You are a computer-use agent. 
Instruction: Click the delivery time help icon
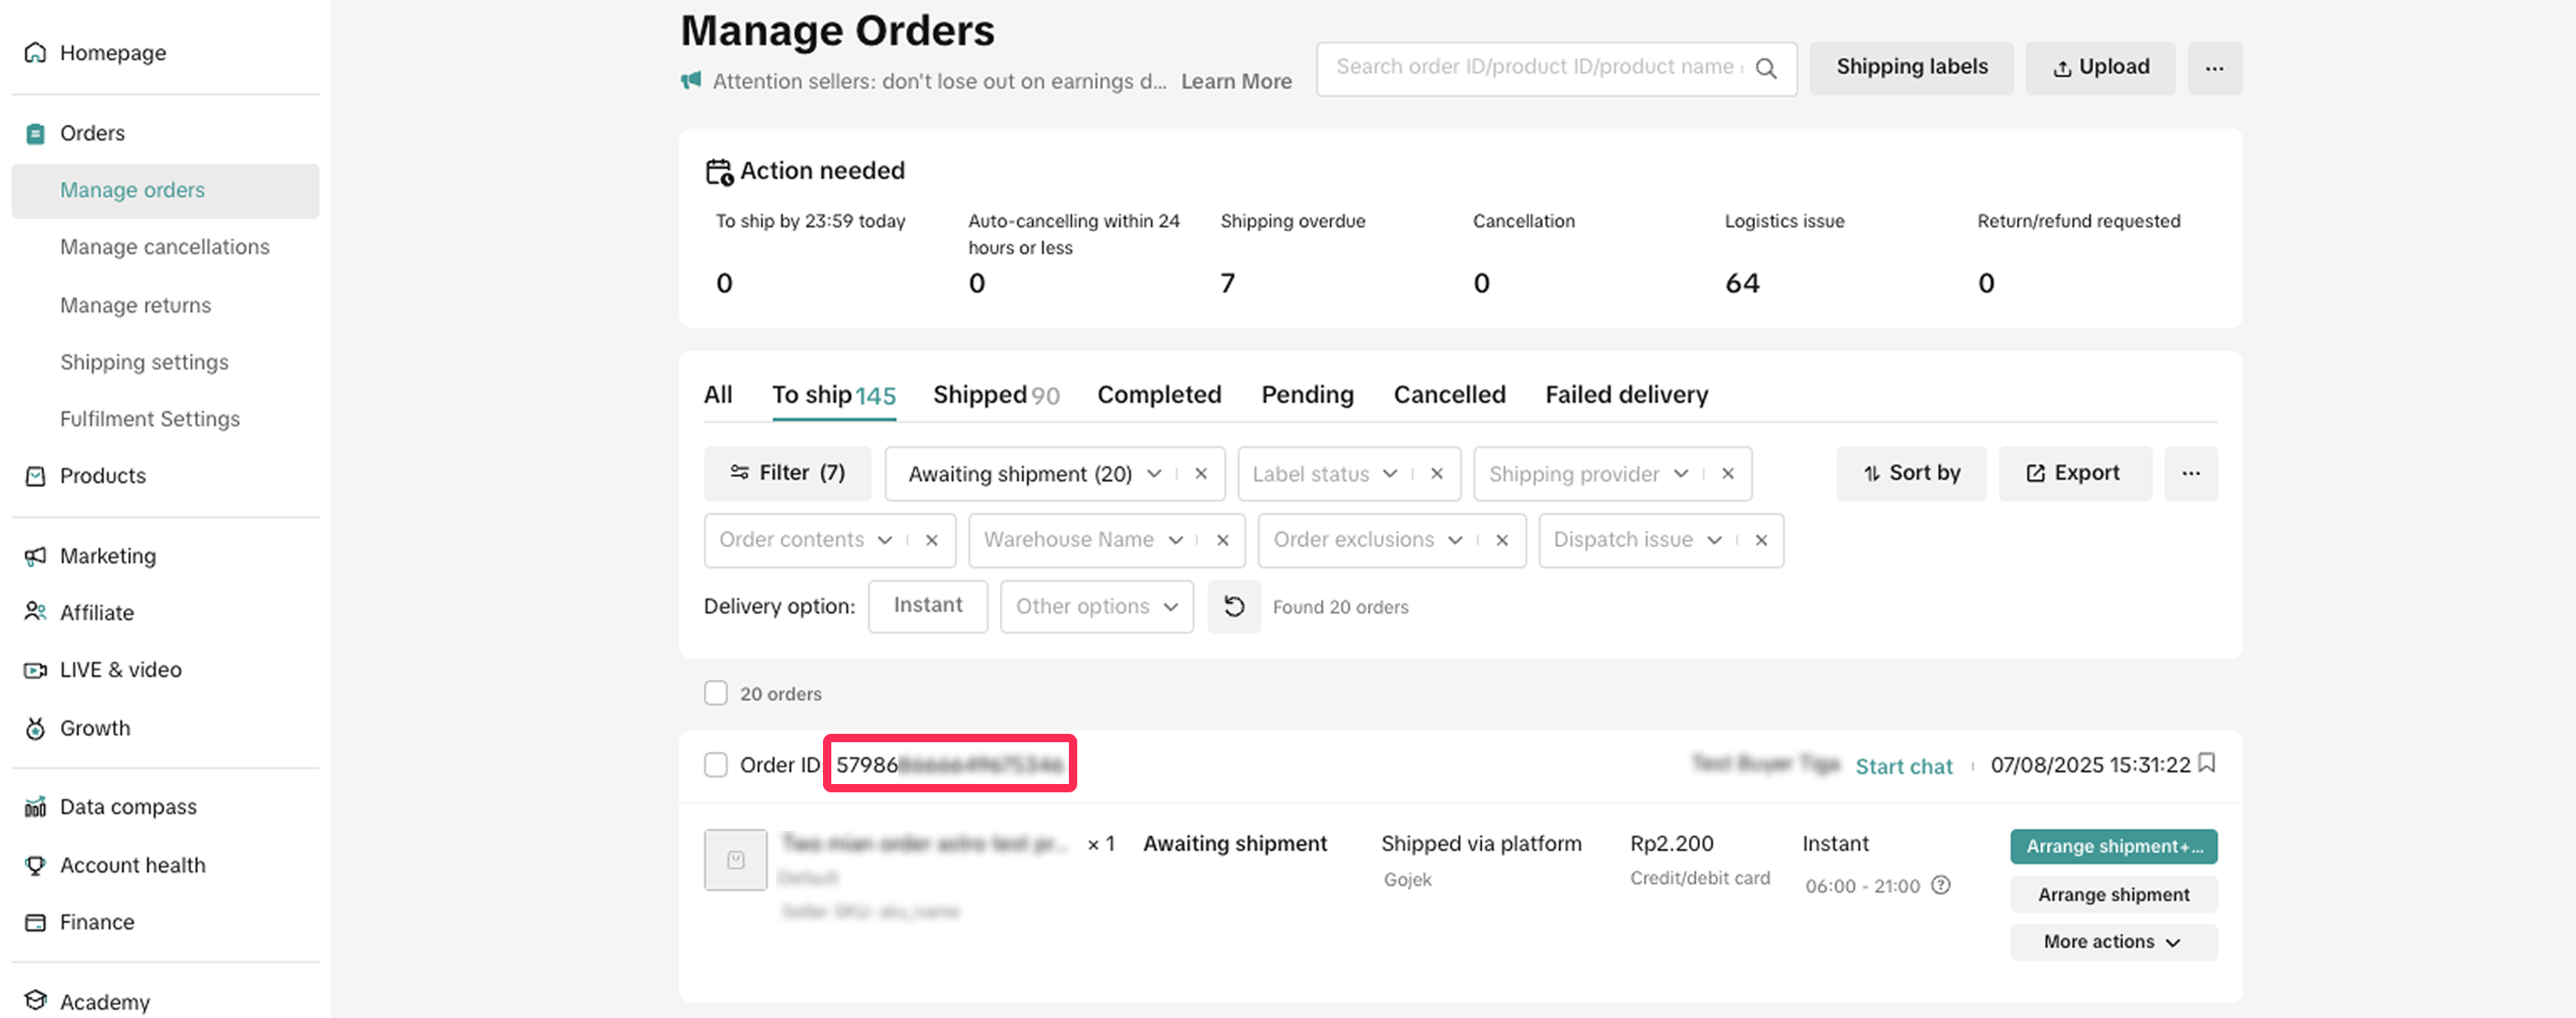click(x=1940, y=885)
